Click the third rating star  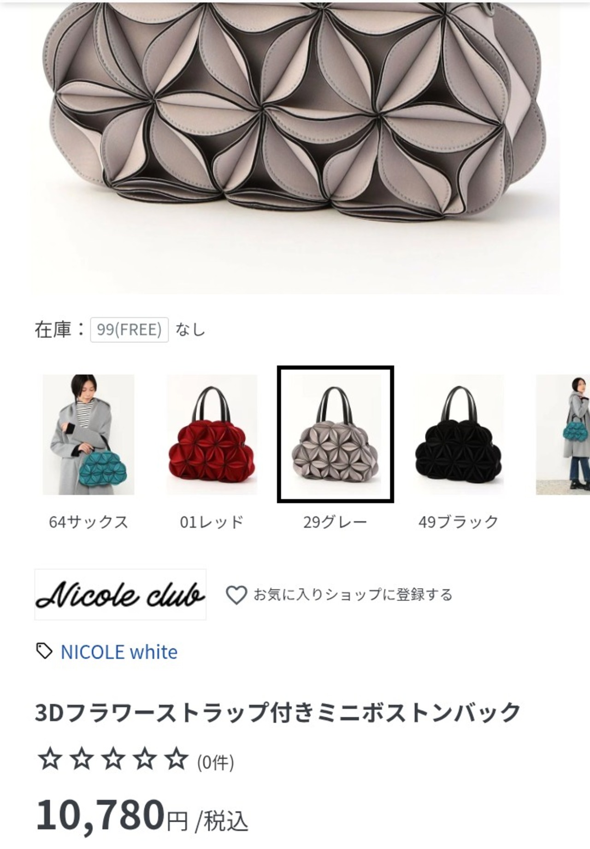[113, 759]
